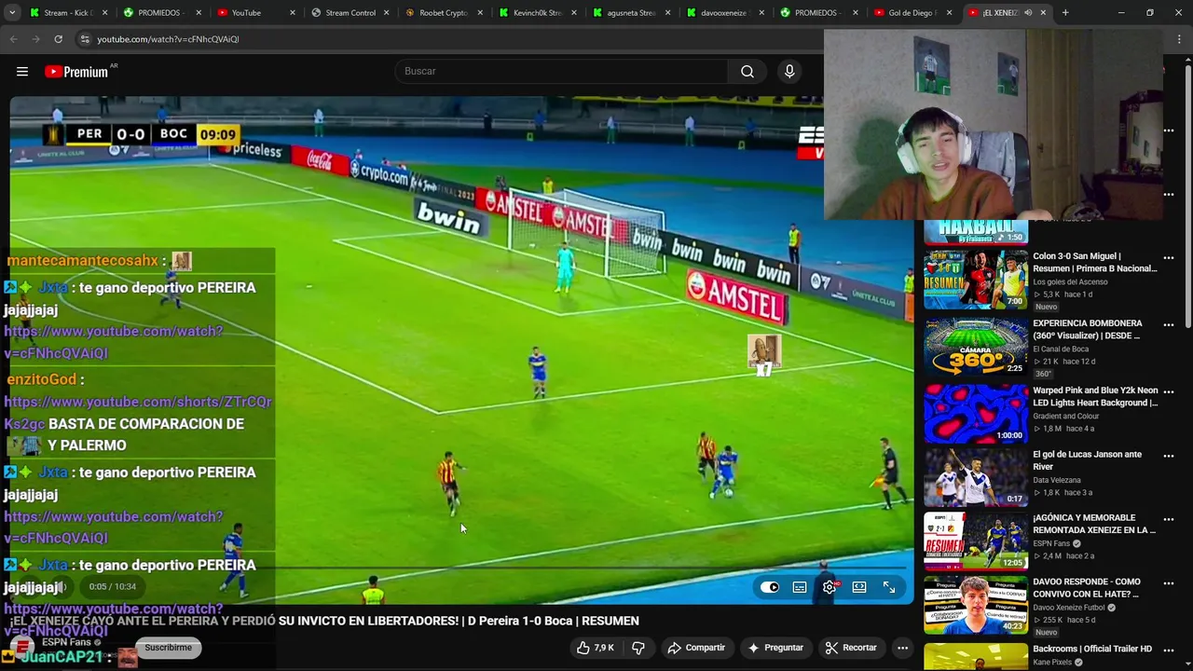This screenshot has width=1193, height=671.
Task: Click the 0:05 / 10:34 time display
Action: tap(113, 587)
